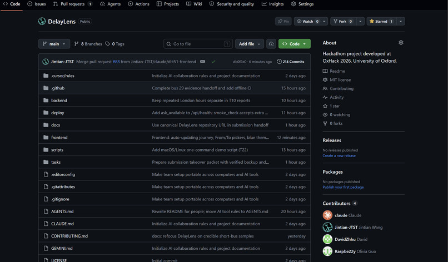The height and width of the screenshot is (262, 448).
Task: Open the claude contributor avatar
Action: [327, 215]
